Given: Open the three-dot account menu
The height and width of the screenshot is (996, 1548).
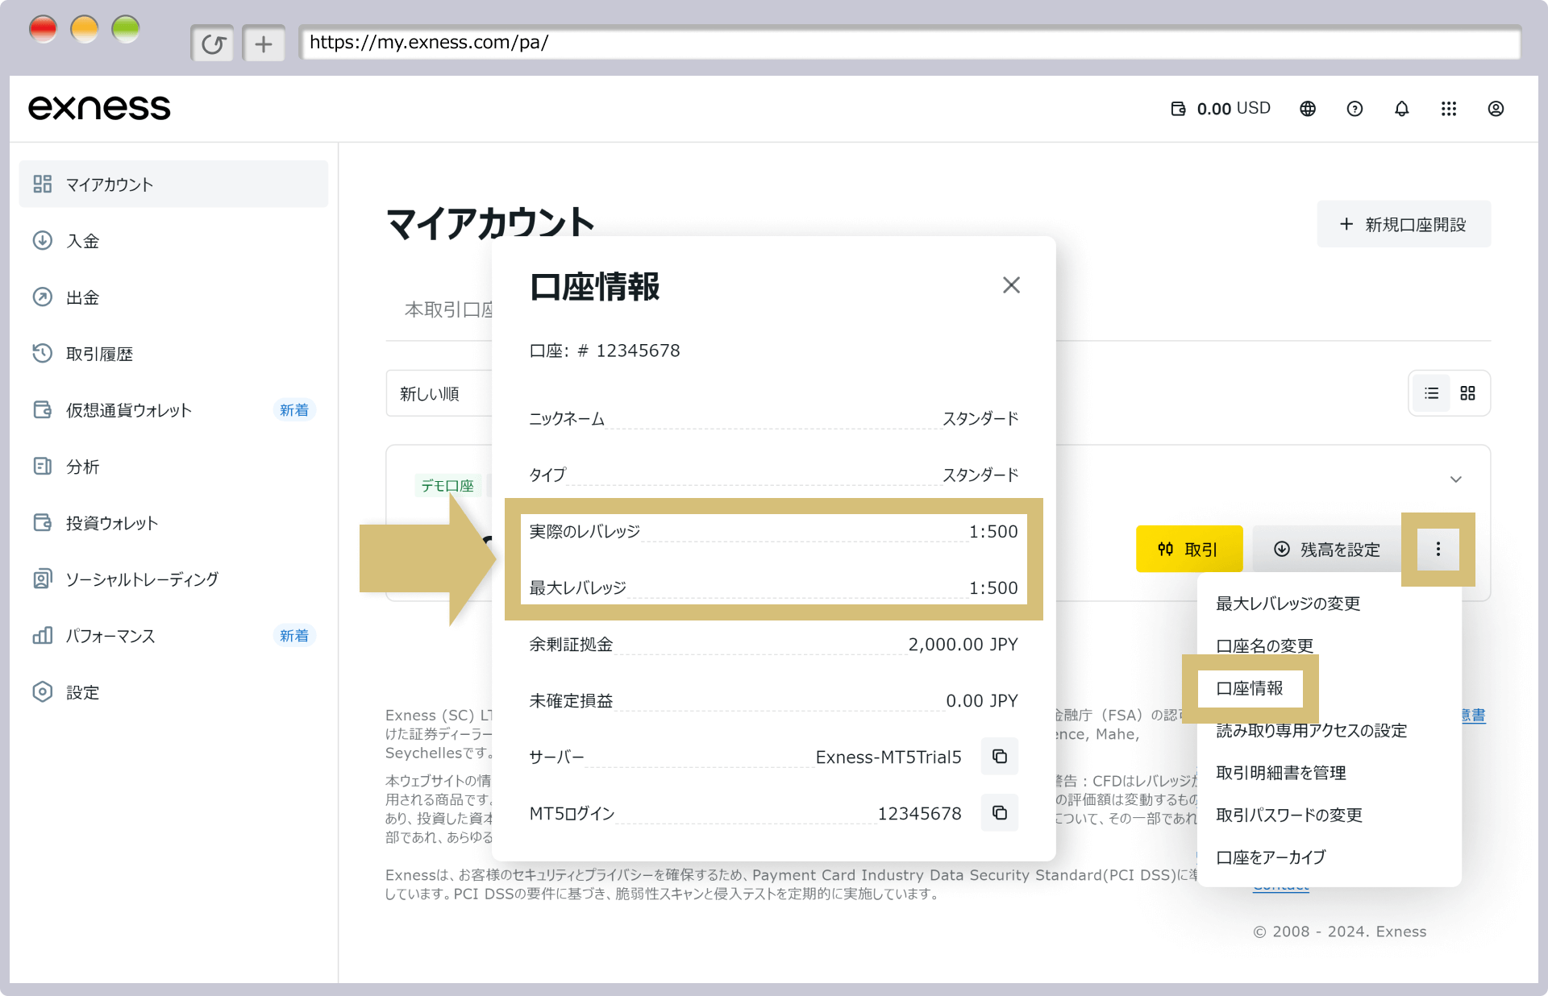Looking at the screenshot, I should click(1438, 550).
